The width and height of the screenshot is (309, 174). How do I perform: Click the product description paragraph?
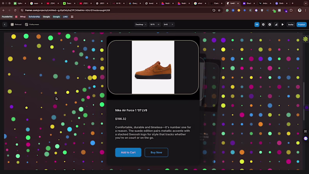click(153, 133)
